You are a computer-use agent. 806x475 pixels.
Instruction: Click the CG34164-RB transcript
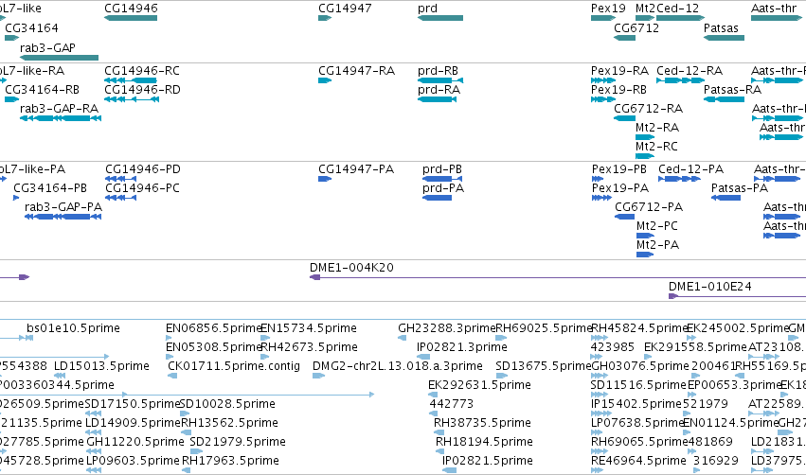11,99
